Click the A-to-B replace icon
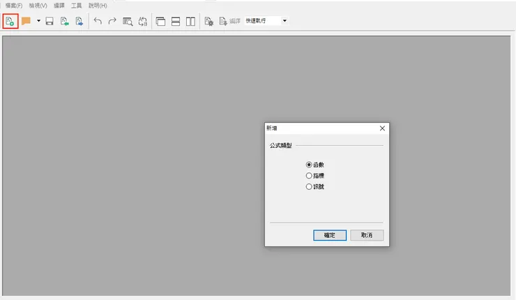 pos(142,22)
